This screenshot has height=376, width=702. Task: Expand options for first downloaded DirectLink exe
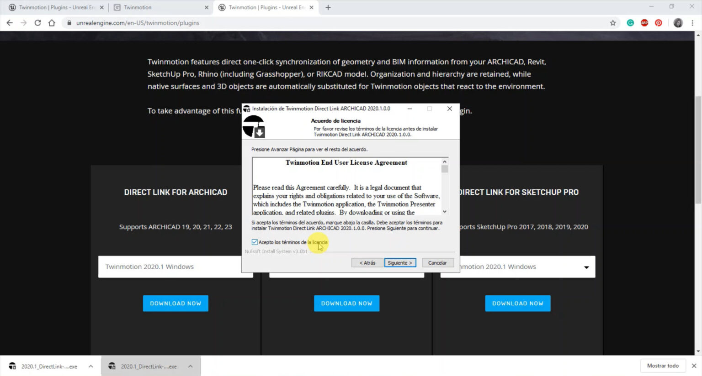(x=91, y=366)
